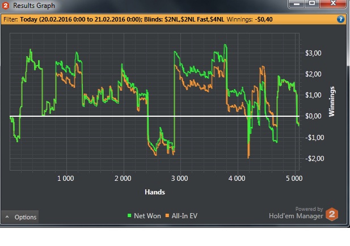Click the $0,00 axis label
This screenshot has height=246, width=350.
pyautogui.click(x=313, y=116)
